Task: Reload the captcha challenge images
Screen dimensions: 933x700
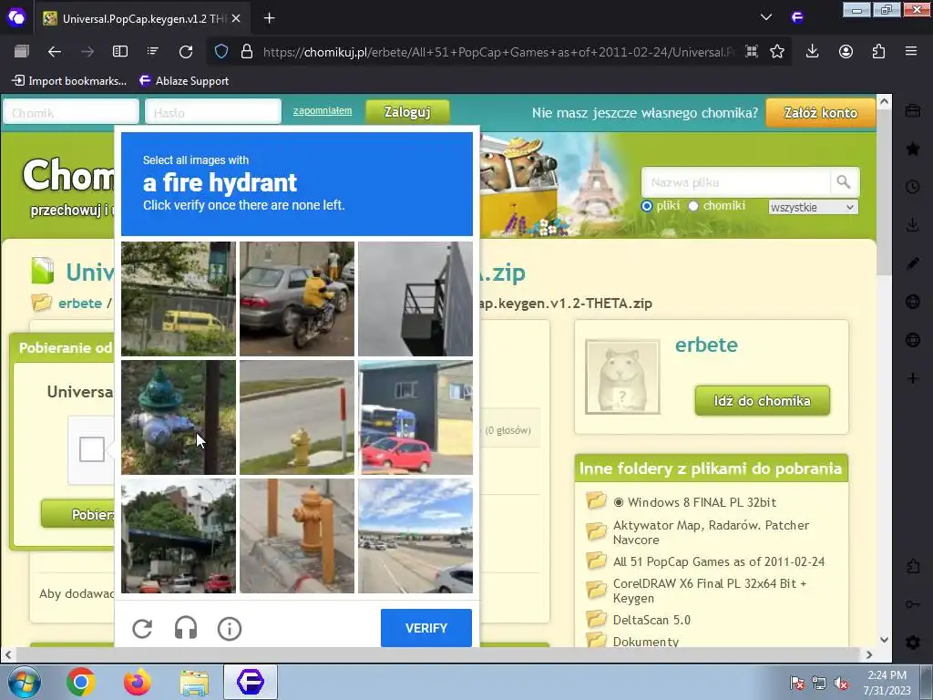Action: point(142,629)
